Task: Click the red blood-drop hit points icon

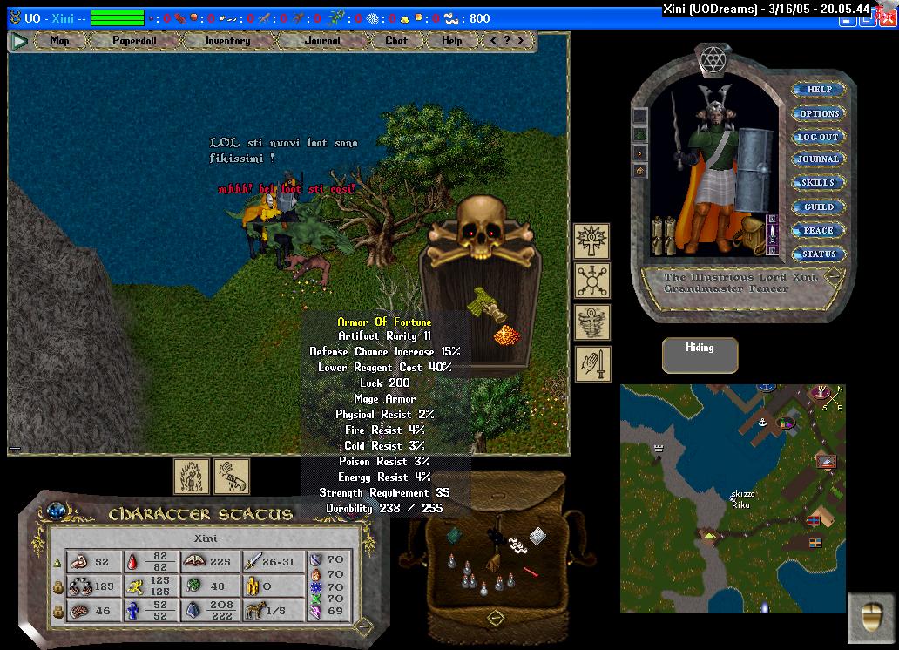Action: [x=132, y=561]
